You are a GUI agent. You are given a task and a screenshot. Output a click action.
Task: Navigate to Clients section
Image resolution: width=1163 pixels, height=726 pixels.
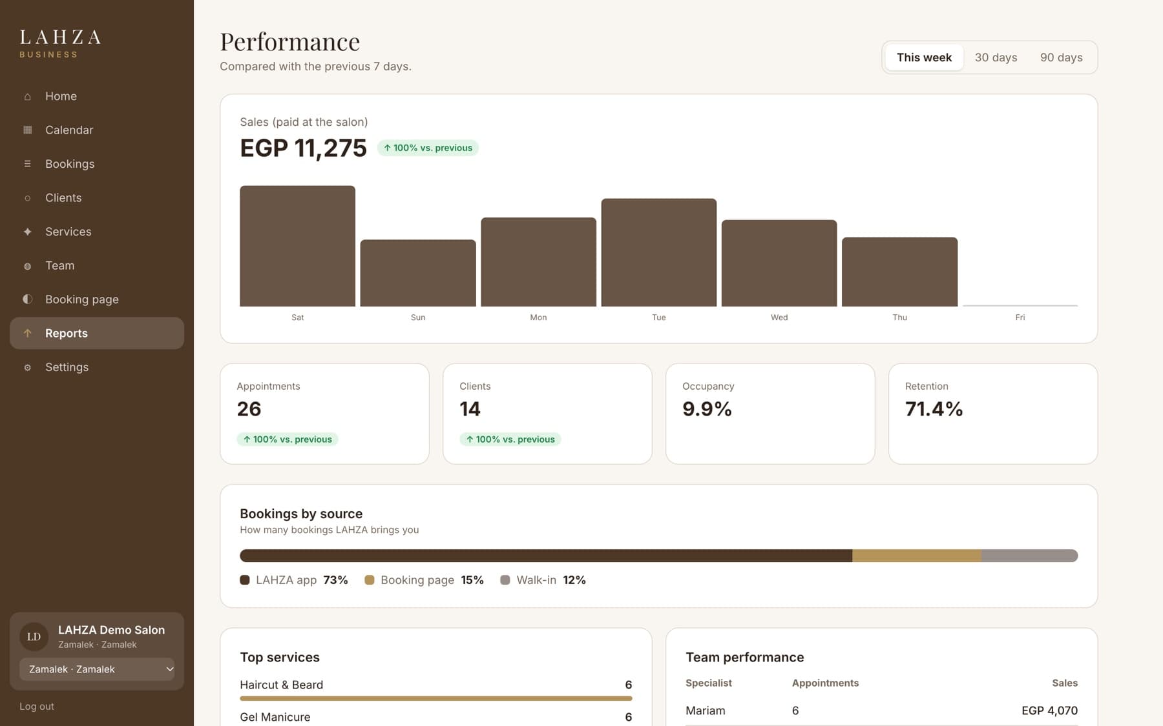pos(97,197)
